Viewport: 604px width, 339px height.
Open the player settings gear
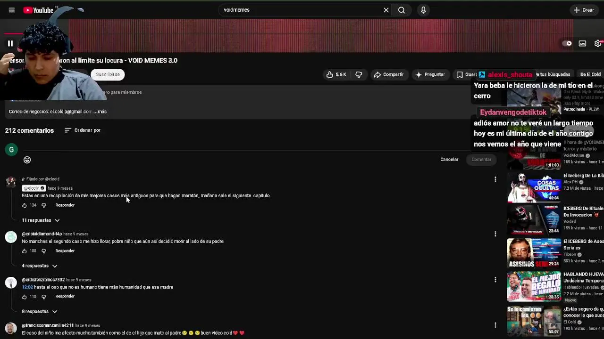tap(598, 43)
